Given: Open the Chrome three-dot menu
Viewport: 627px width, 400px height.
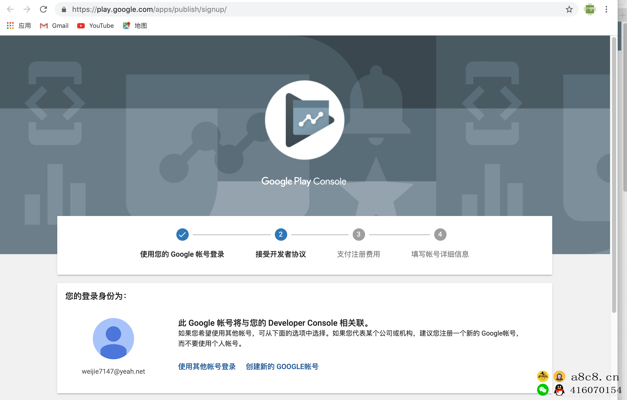Looking at the screenshot, I should click(606, 10).
